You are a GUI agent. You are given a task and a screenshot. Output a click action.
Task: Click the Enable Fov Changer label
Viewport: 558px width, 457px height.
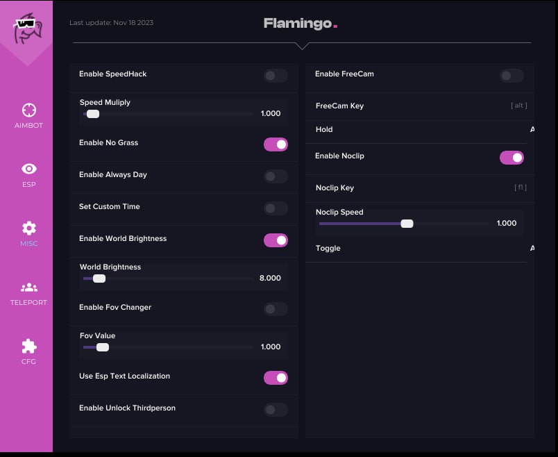115,308
